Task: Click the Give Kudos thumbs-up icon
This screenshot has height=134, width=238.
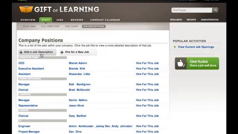Action: coord(181,63)
